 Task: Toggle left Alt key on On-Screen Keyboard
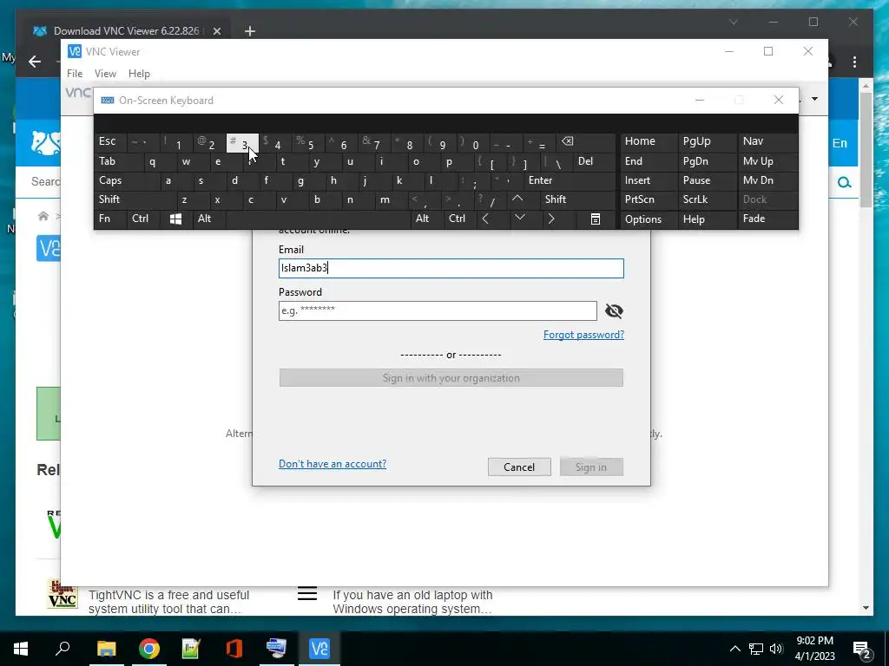pyautogui.click(x=208, y=219)
